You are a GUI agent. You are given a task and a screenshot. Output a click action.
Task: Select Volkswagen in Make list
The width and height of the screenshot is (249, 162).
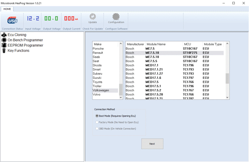(105, 90)
